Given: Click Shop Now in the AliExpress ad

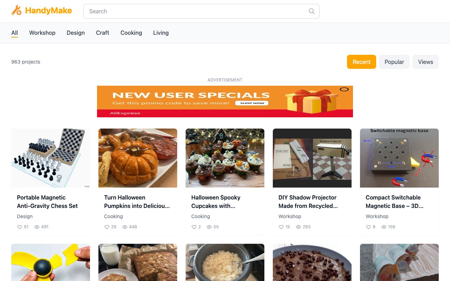Looking at the screenshot, I should (252, 103).
